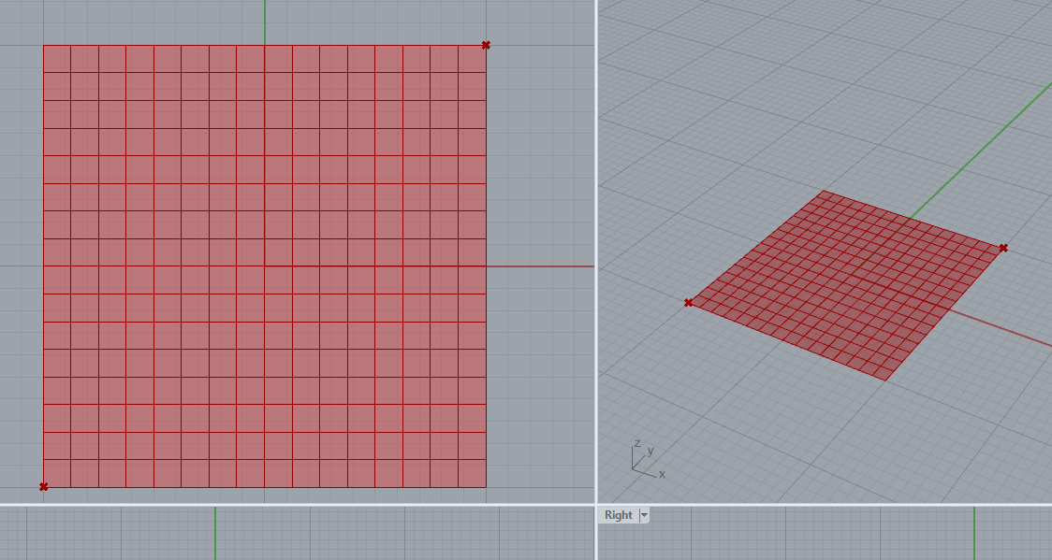Pick the right point marker in perspective view

(1003, 248)
